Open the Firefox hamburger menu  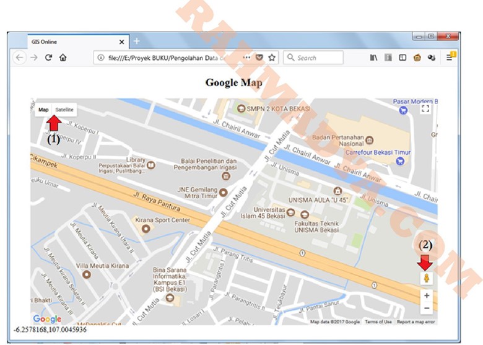pyautogui.click(x=450, y=58)
